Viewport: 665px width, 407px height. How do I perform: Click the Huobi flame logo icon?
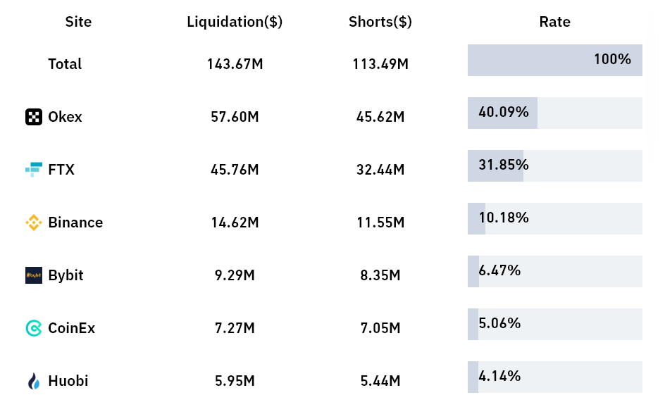tap(34, 381)
